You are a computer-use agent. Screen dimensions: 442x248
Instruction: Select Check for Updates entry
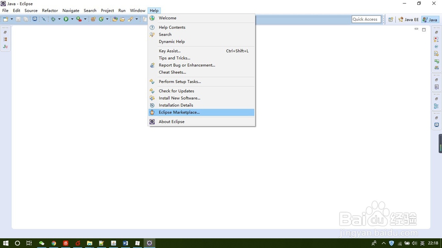pos(202,91)
